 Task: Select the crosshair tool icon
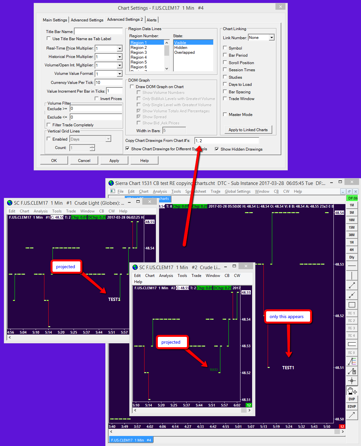click(x=352, y=381)
